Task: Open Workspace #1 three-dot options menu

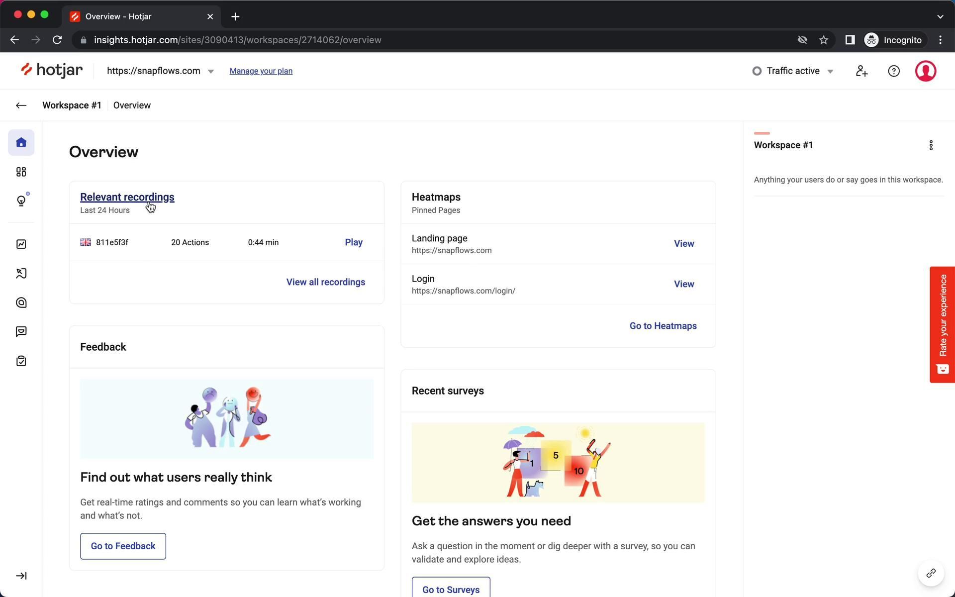Action: point(931,145)
